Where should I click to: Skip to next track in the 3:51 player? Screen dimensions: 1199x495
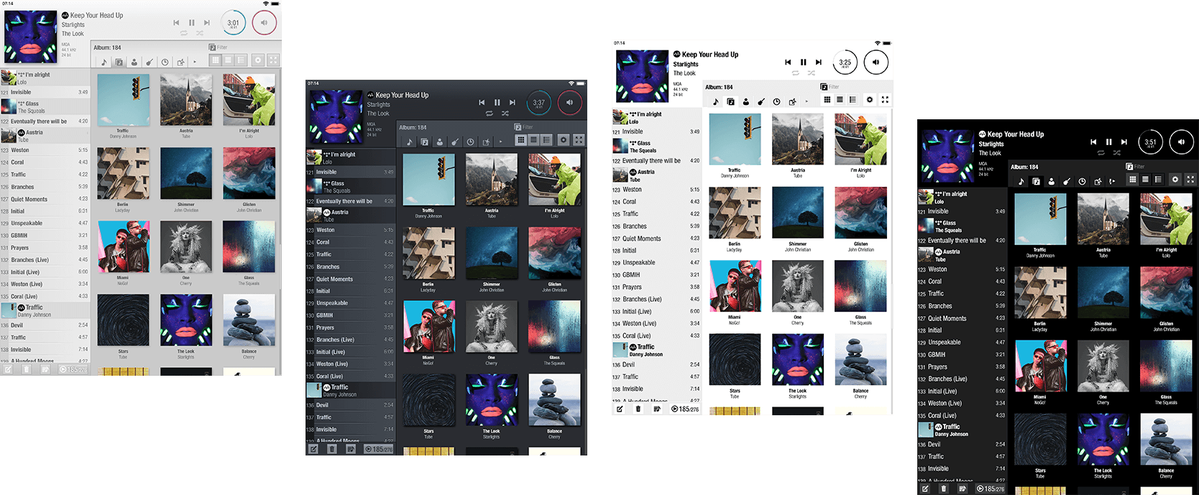click(x=1124, y=142)
